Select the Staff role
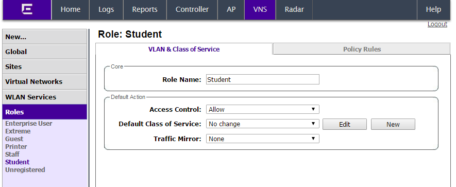The image size is (456, 187). coord(12,155)
